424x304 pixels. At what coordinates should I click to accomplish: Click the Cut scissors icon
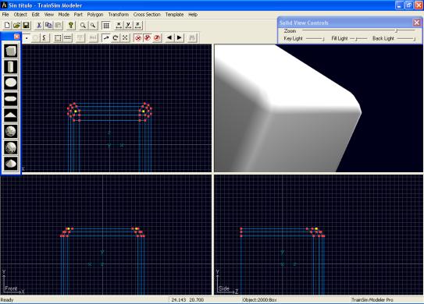pos(39,26)
